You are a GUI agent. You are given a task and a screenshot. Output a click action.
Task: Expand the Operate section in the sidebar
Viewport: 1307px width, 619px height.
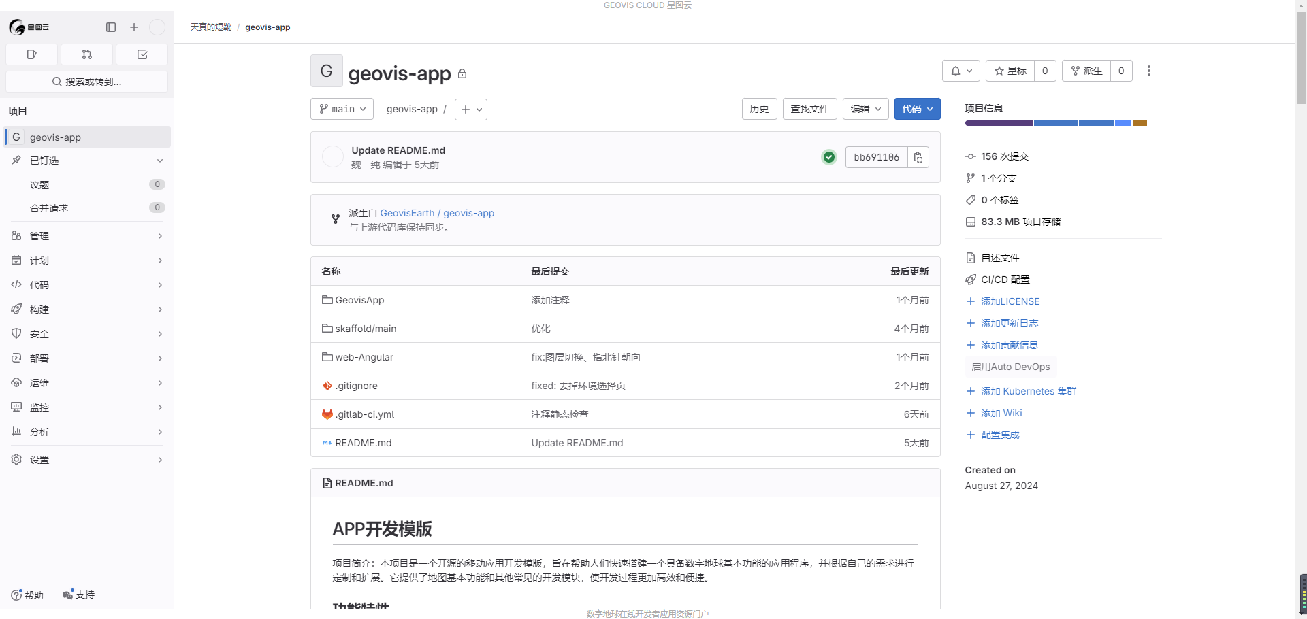coord(86,383)
